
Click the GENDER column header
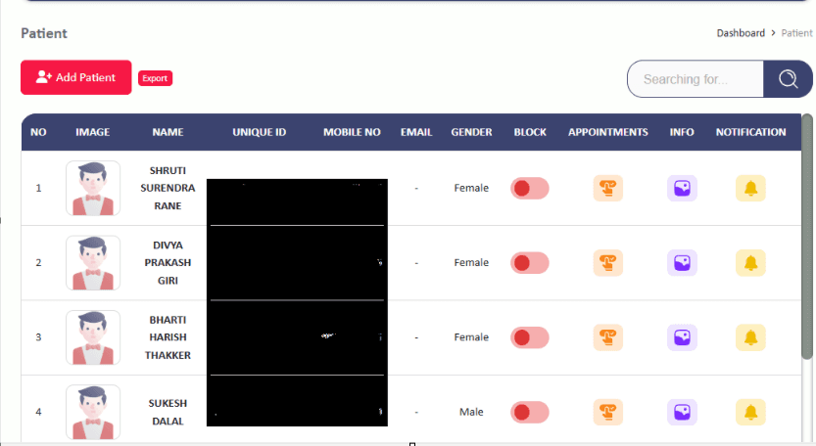point(471,133)
